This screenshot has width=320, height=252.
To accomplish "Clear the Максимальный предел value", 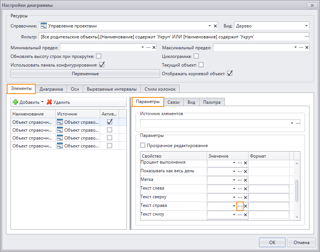I will tap(307, 47).
